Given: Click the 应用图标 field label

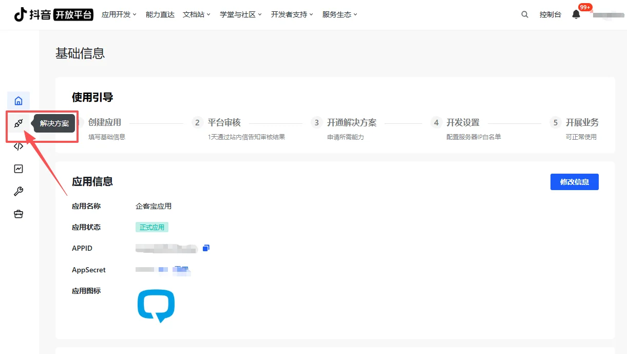Looking at the screenshot, I should pos(86,291).
